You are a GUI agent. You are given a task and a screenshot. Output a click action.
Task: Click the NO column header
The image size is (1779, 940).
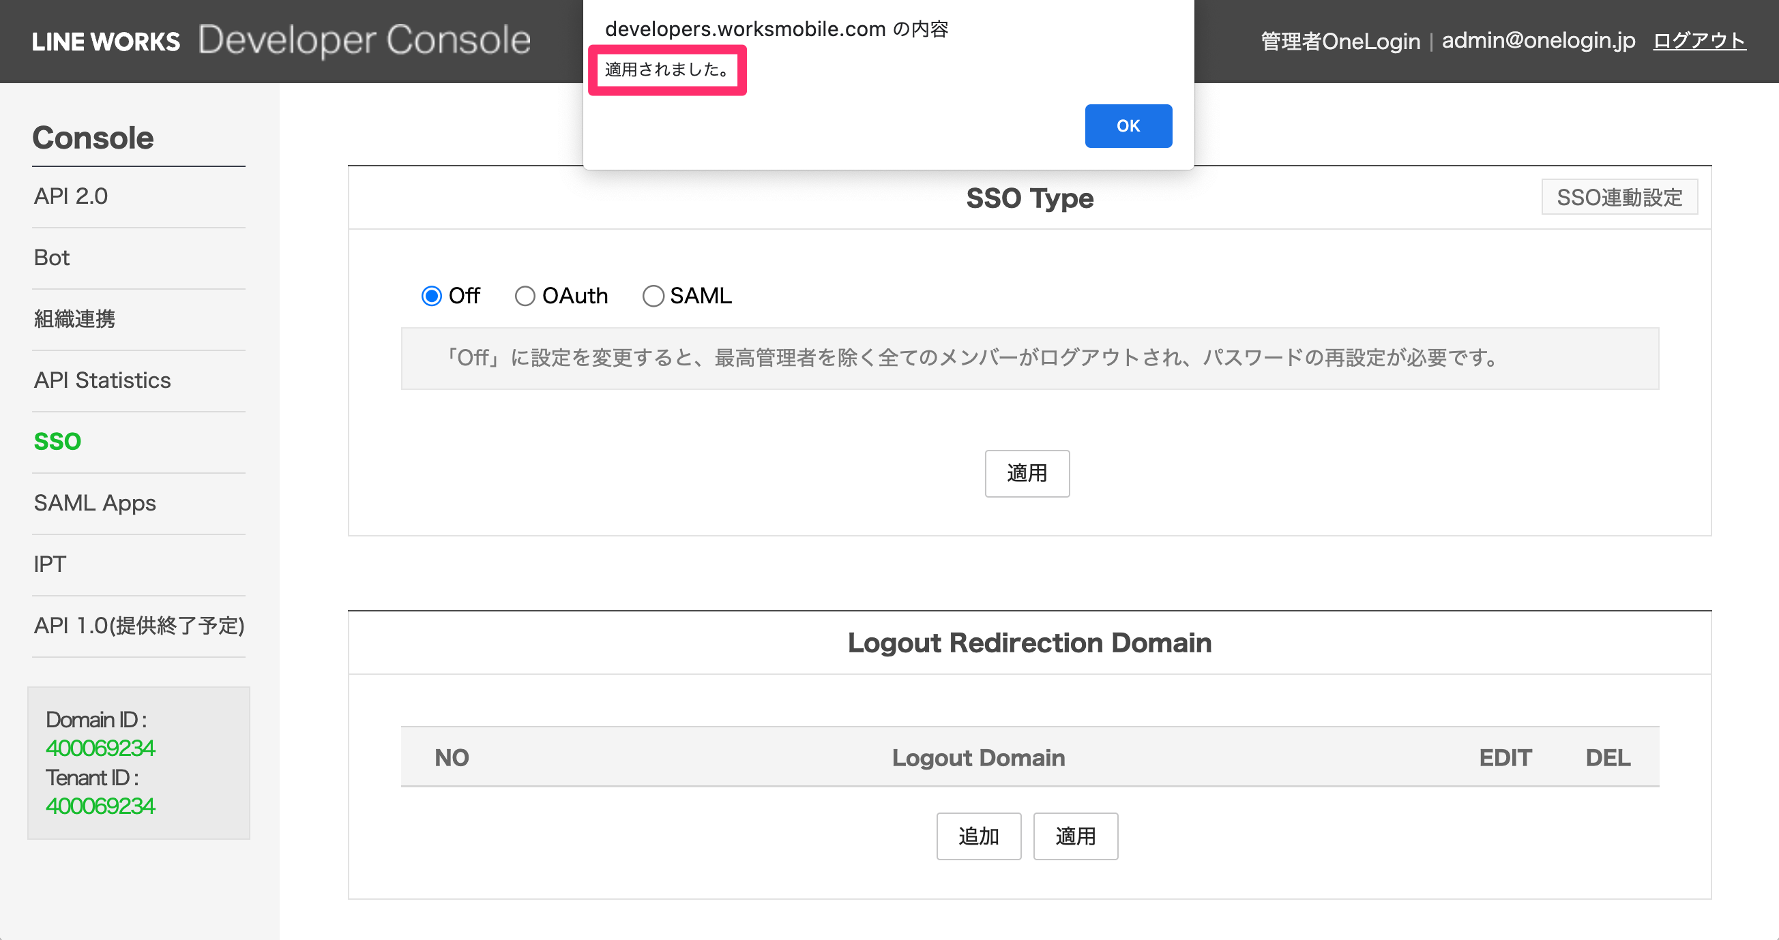click(x=452, y=758)
